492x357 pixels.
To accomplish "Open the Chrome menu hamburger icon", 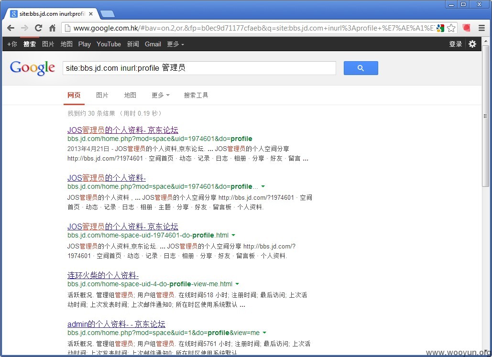I will coord(481,28).
